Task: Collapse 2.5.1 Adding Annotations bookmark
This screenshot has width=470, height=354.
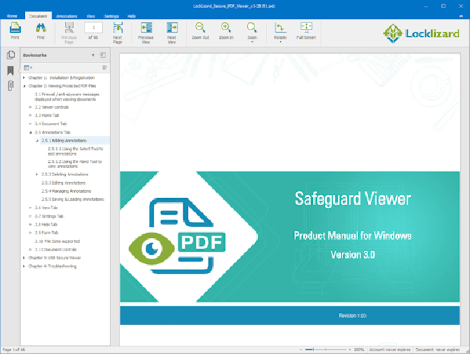Action: coord(37,140)
